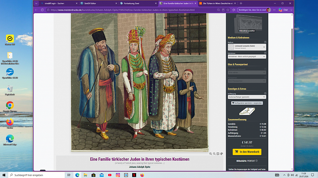318x178 pixels.
Task: Go back with the browser back arrow
Action: point(36,10)
